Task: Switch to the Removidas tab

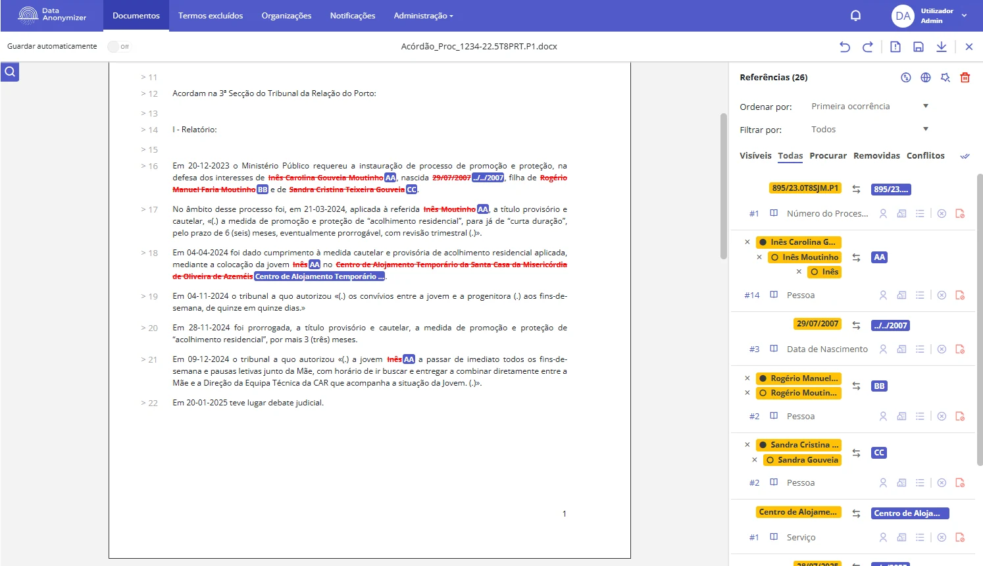Action: click(x=876, y=156)
